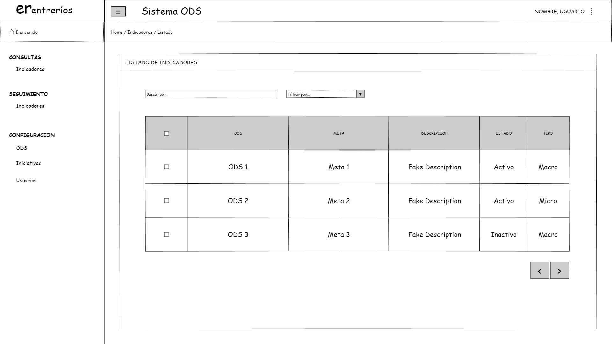Open the three-dot user options menu

click(591, 11)
